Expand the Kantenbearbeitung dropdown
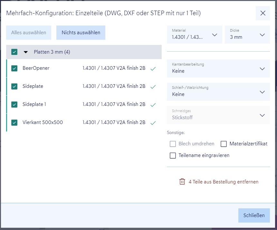Image resolution: width=277 pixels, height=230 pixels. coord(218,68)
